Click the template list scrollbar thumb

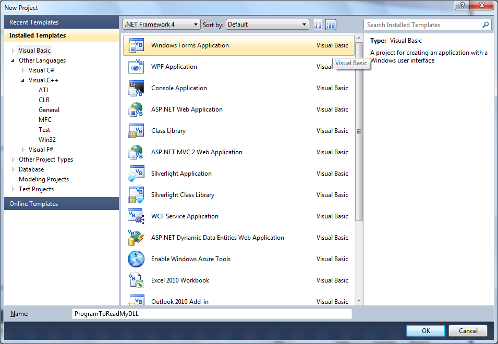click(x=359, y=131)
